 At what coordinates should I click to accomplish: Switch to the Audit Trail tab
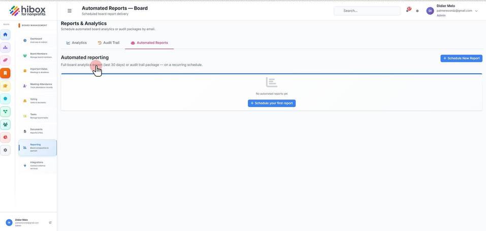[x=109, y=43]
